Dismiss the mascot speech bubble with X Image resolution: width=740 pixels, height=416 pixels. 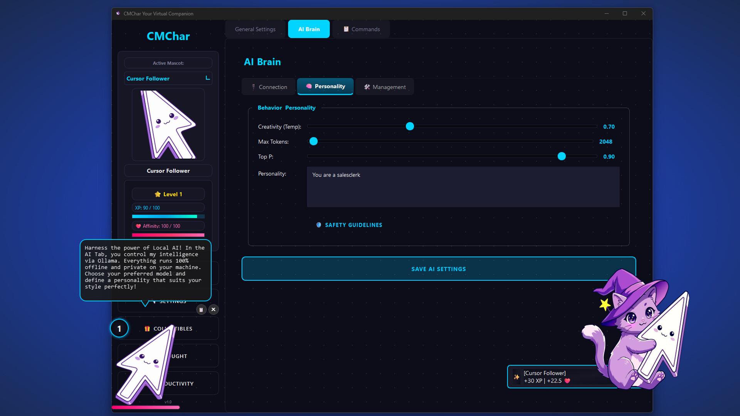pyautogui.click(x=213, y=309)
